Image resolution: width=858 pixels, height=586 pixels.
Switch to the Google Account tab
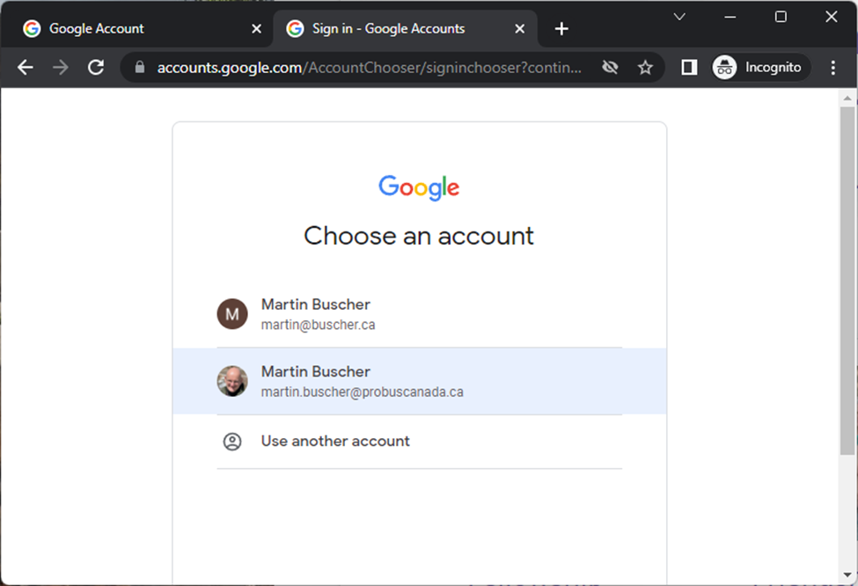pyautogui.click(x=136, y=28)
